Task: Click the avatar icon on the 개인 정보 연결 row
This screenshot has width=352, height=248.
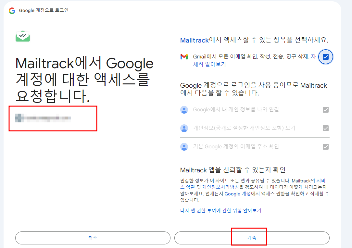Action: [184, 109]
